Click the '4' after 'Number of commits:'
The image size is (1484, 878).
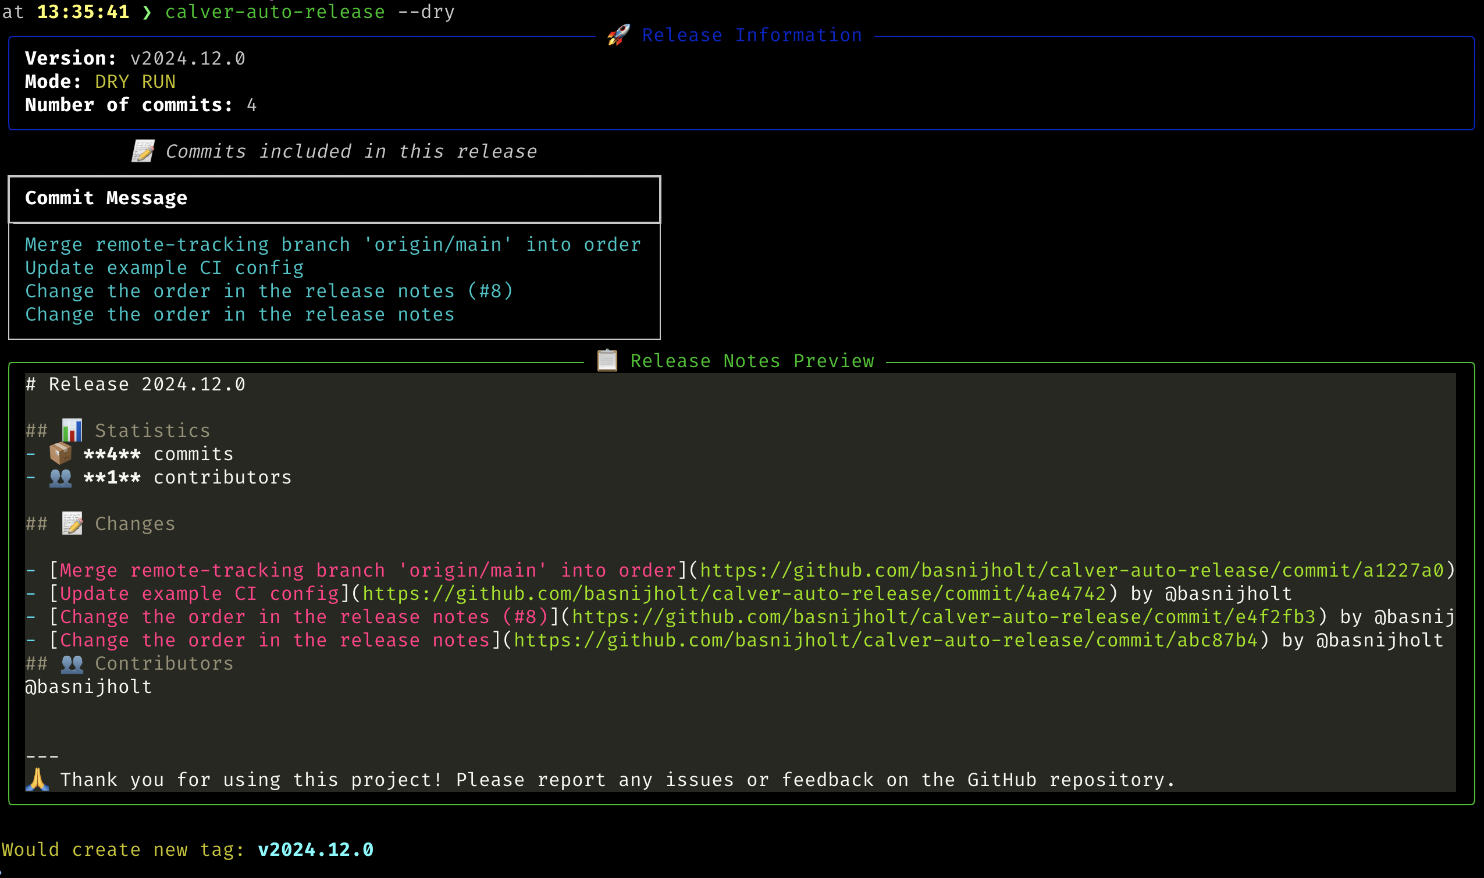click(251, 105)
